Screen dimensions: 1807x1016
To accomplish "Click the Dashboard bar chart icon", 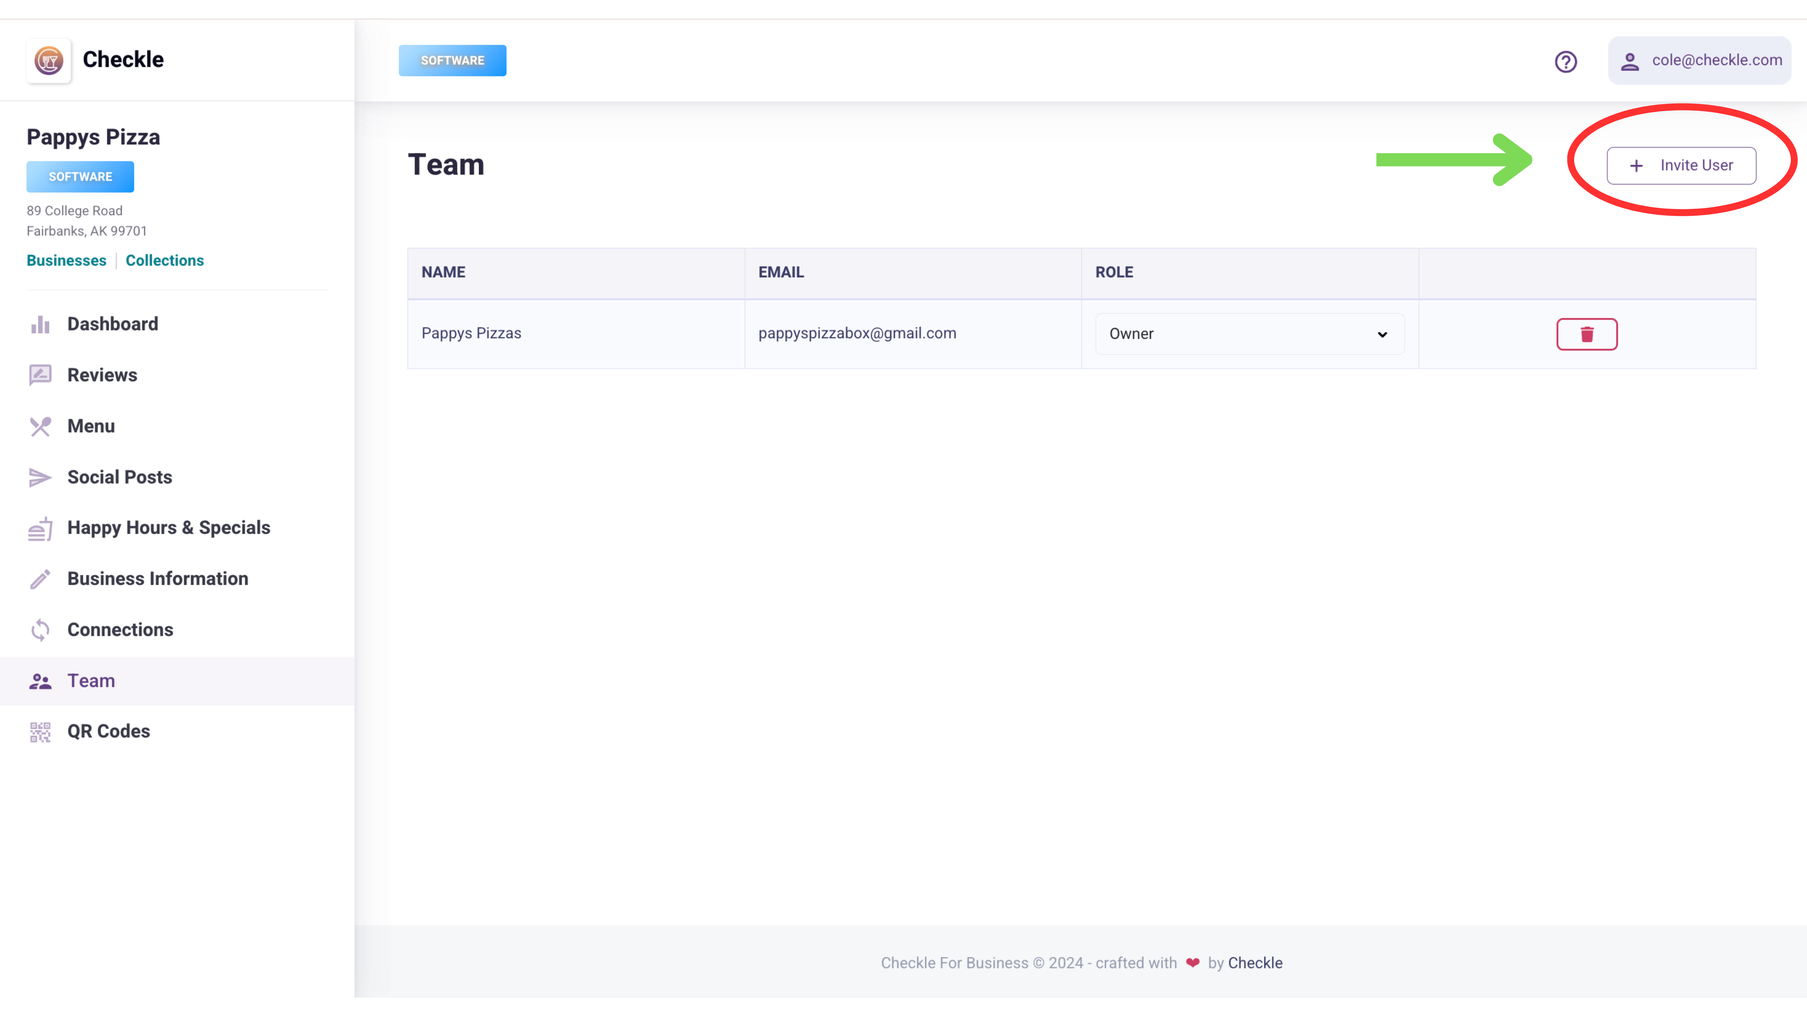I will tap(40, 324).
